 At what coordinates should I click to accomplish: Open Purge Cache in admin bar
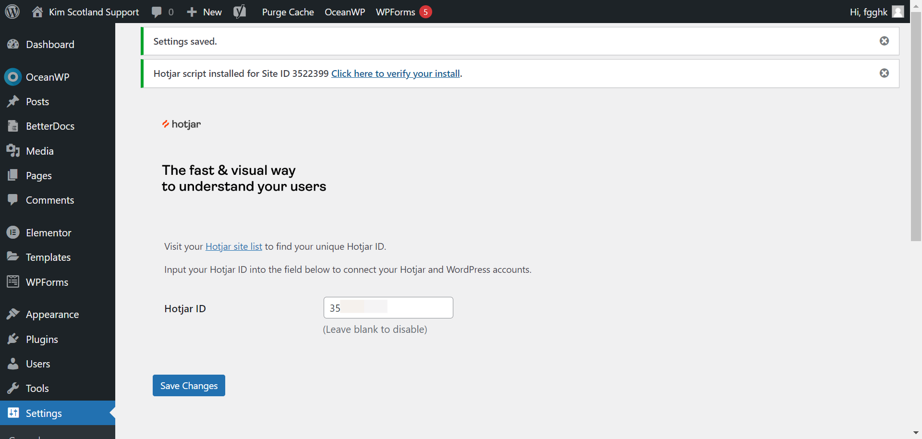pos(288,12)
